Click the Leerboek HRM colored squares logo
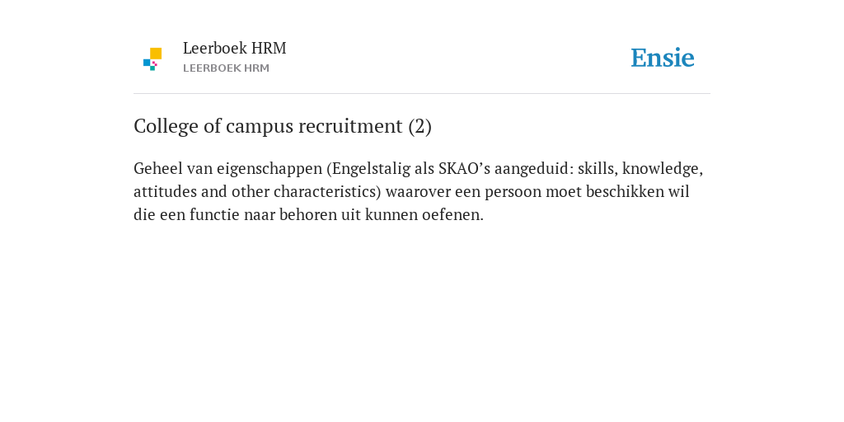844x422 pixels. pyautogui.click(x=152, y=59)
